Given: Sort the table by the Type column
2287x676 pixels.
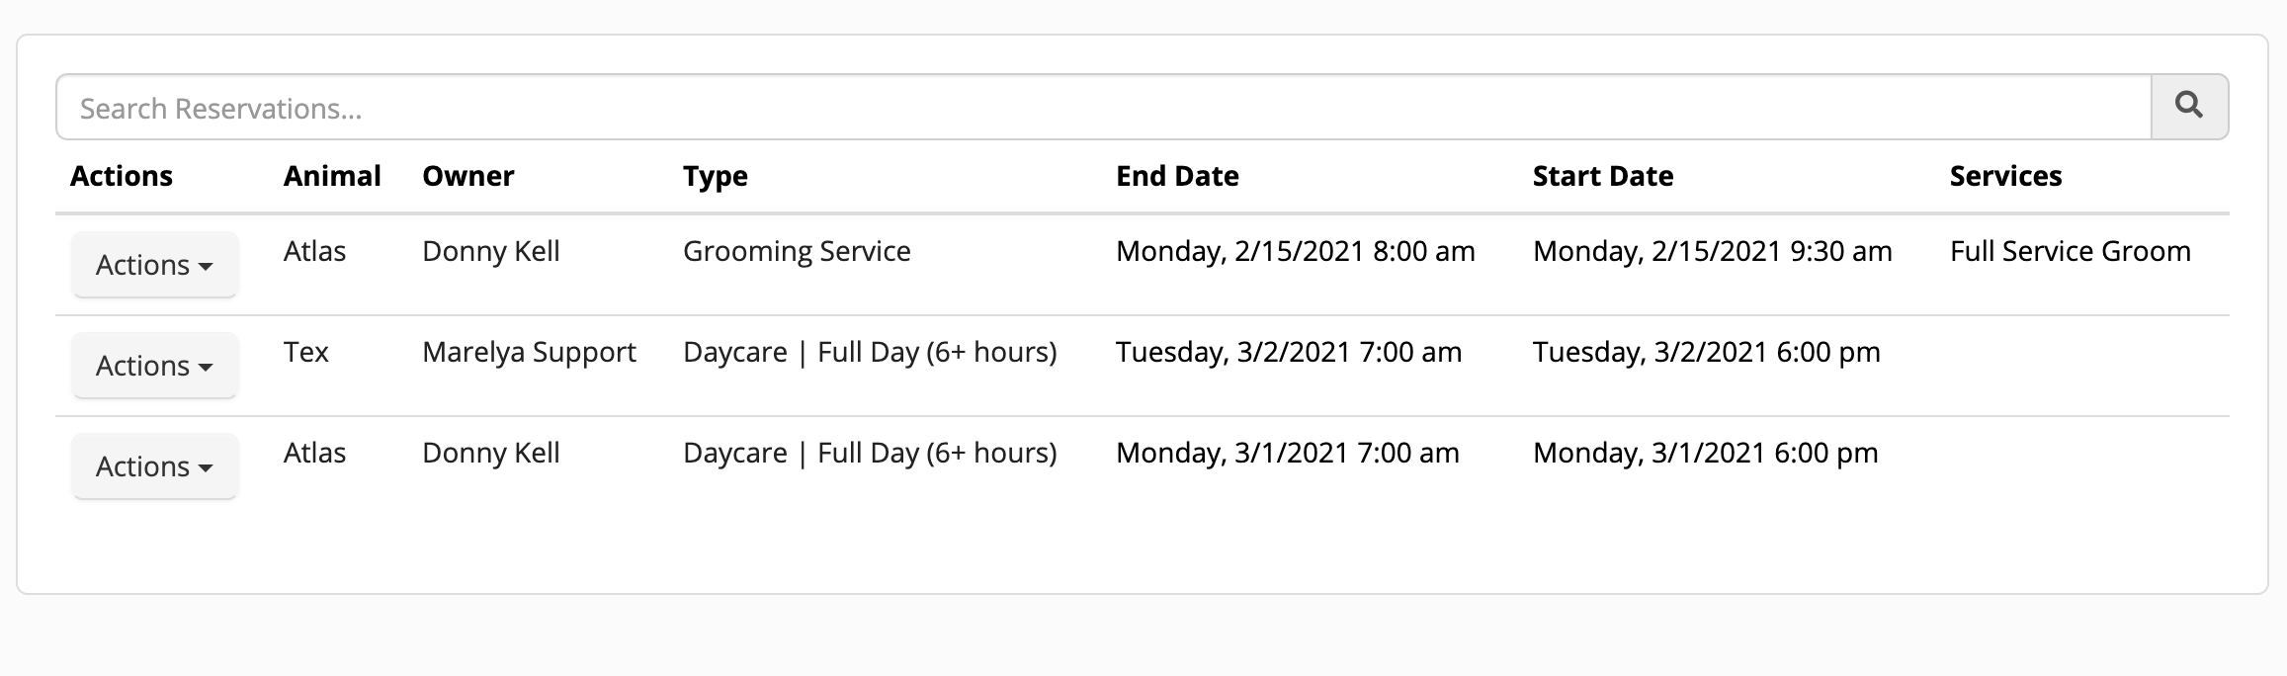Looking at the screenshot, I should click(x=716, y=175).
